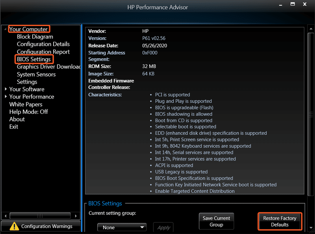
Task: Collapse the Your Computer tree node
Action: point(5,30)
